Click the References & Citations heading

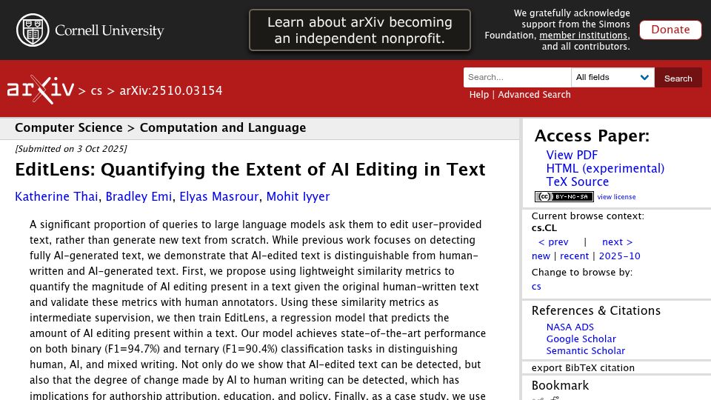pos(595,310)
